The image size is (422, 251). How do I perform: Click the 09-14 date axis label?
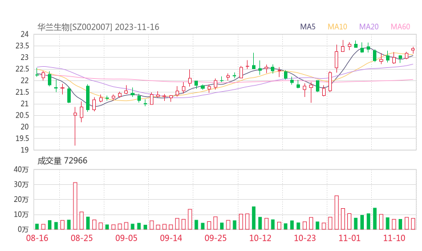point(171,238)
